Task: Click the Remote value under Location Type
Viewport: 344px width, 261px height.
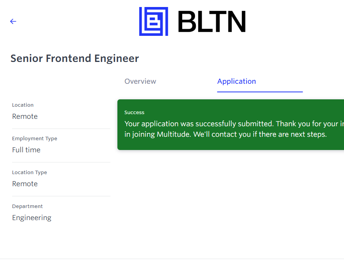Action: (25, 184)
